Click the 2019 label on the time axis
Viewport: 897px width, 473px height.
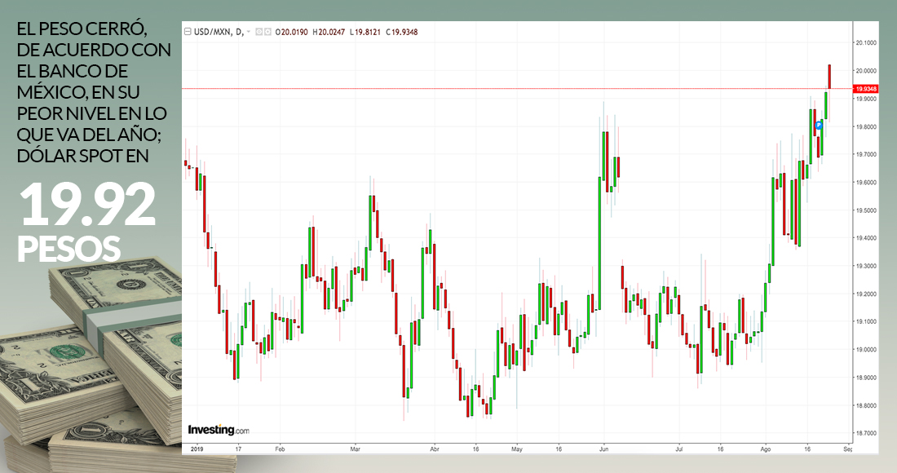196,449
